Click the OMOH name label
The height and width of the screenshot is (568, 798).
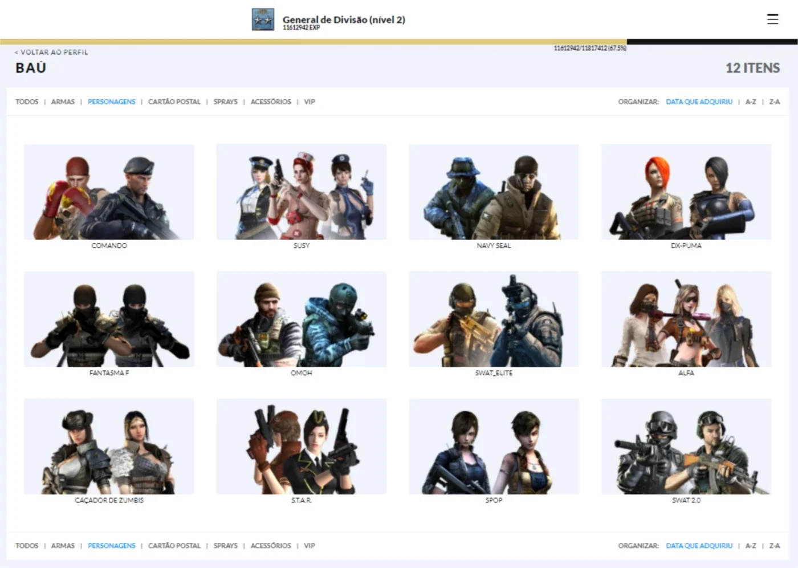pyautogui.click(x=302, y=372)
